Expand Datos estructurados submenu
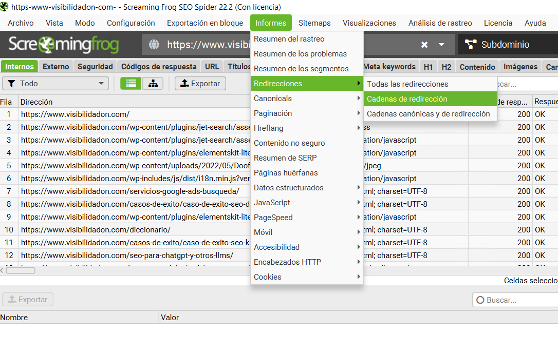 tap(307, 188)
